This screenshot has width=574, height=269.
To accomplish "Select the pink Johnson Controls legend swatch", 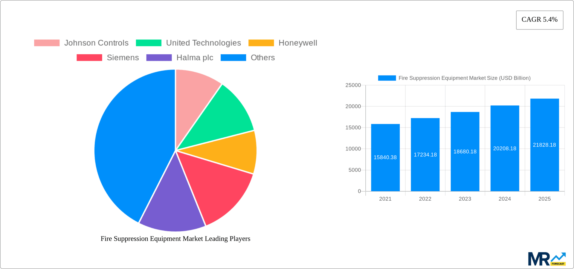I will pos(47,43).
